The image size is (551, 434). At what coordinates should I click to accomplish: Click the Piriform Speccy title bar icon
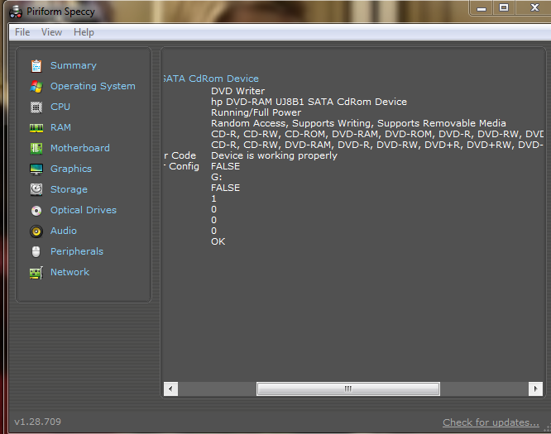(x=16, y=11)
